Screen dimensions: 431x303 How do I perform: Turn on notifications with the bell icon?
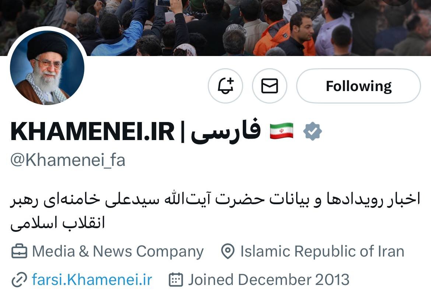[x=225, y=86]
